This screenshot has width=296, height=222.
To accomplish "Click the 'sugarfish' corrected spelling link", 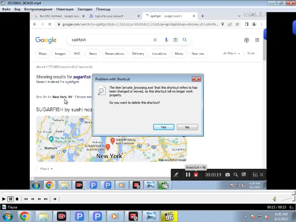I will [x=82, y=77].
